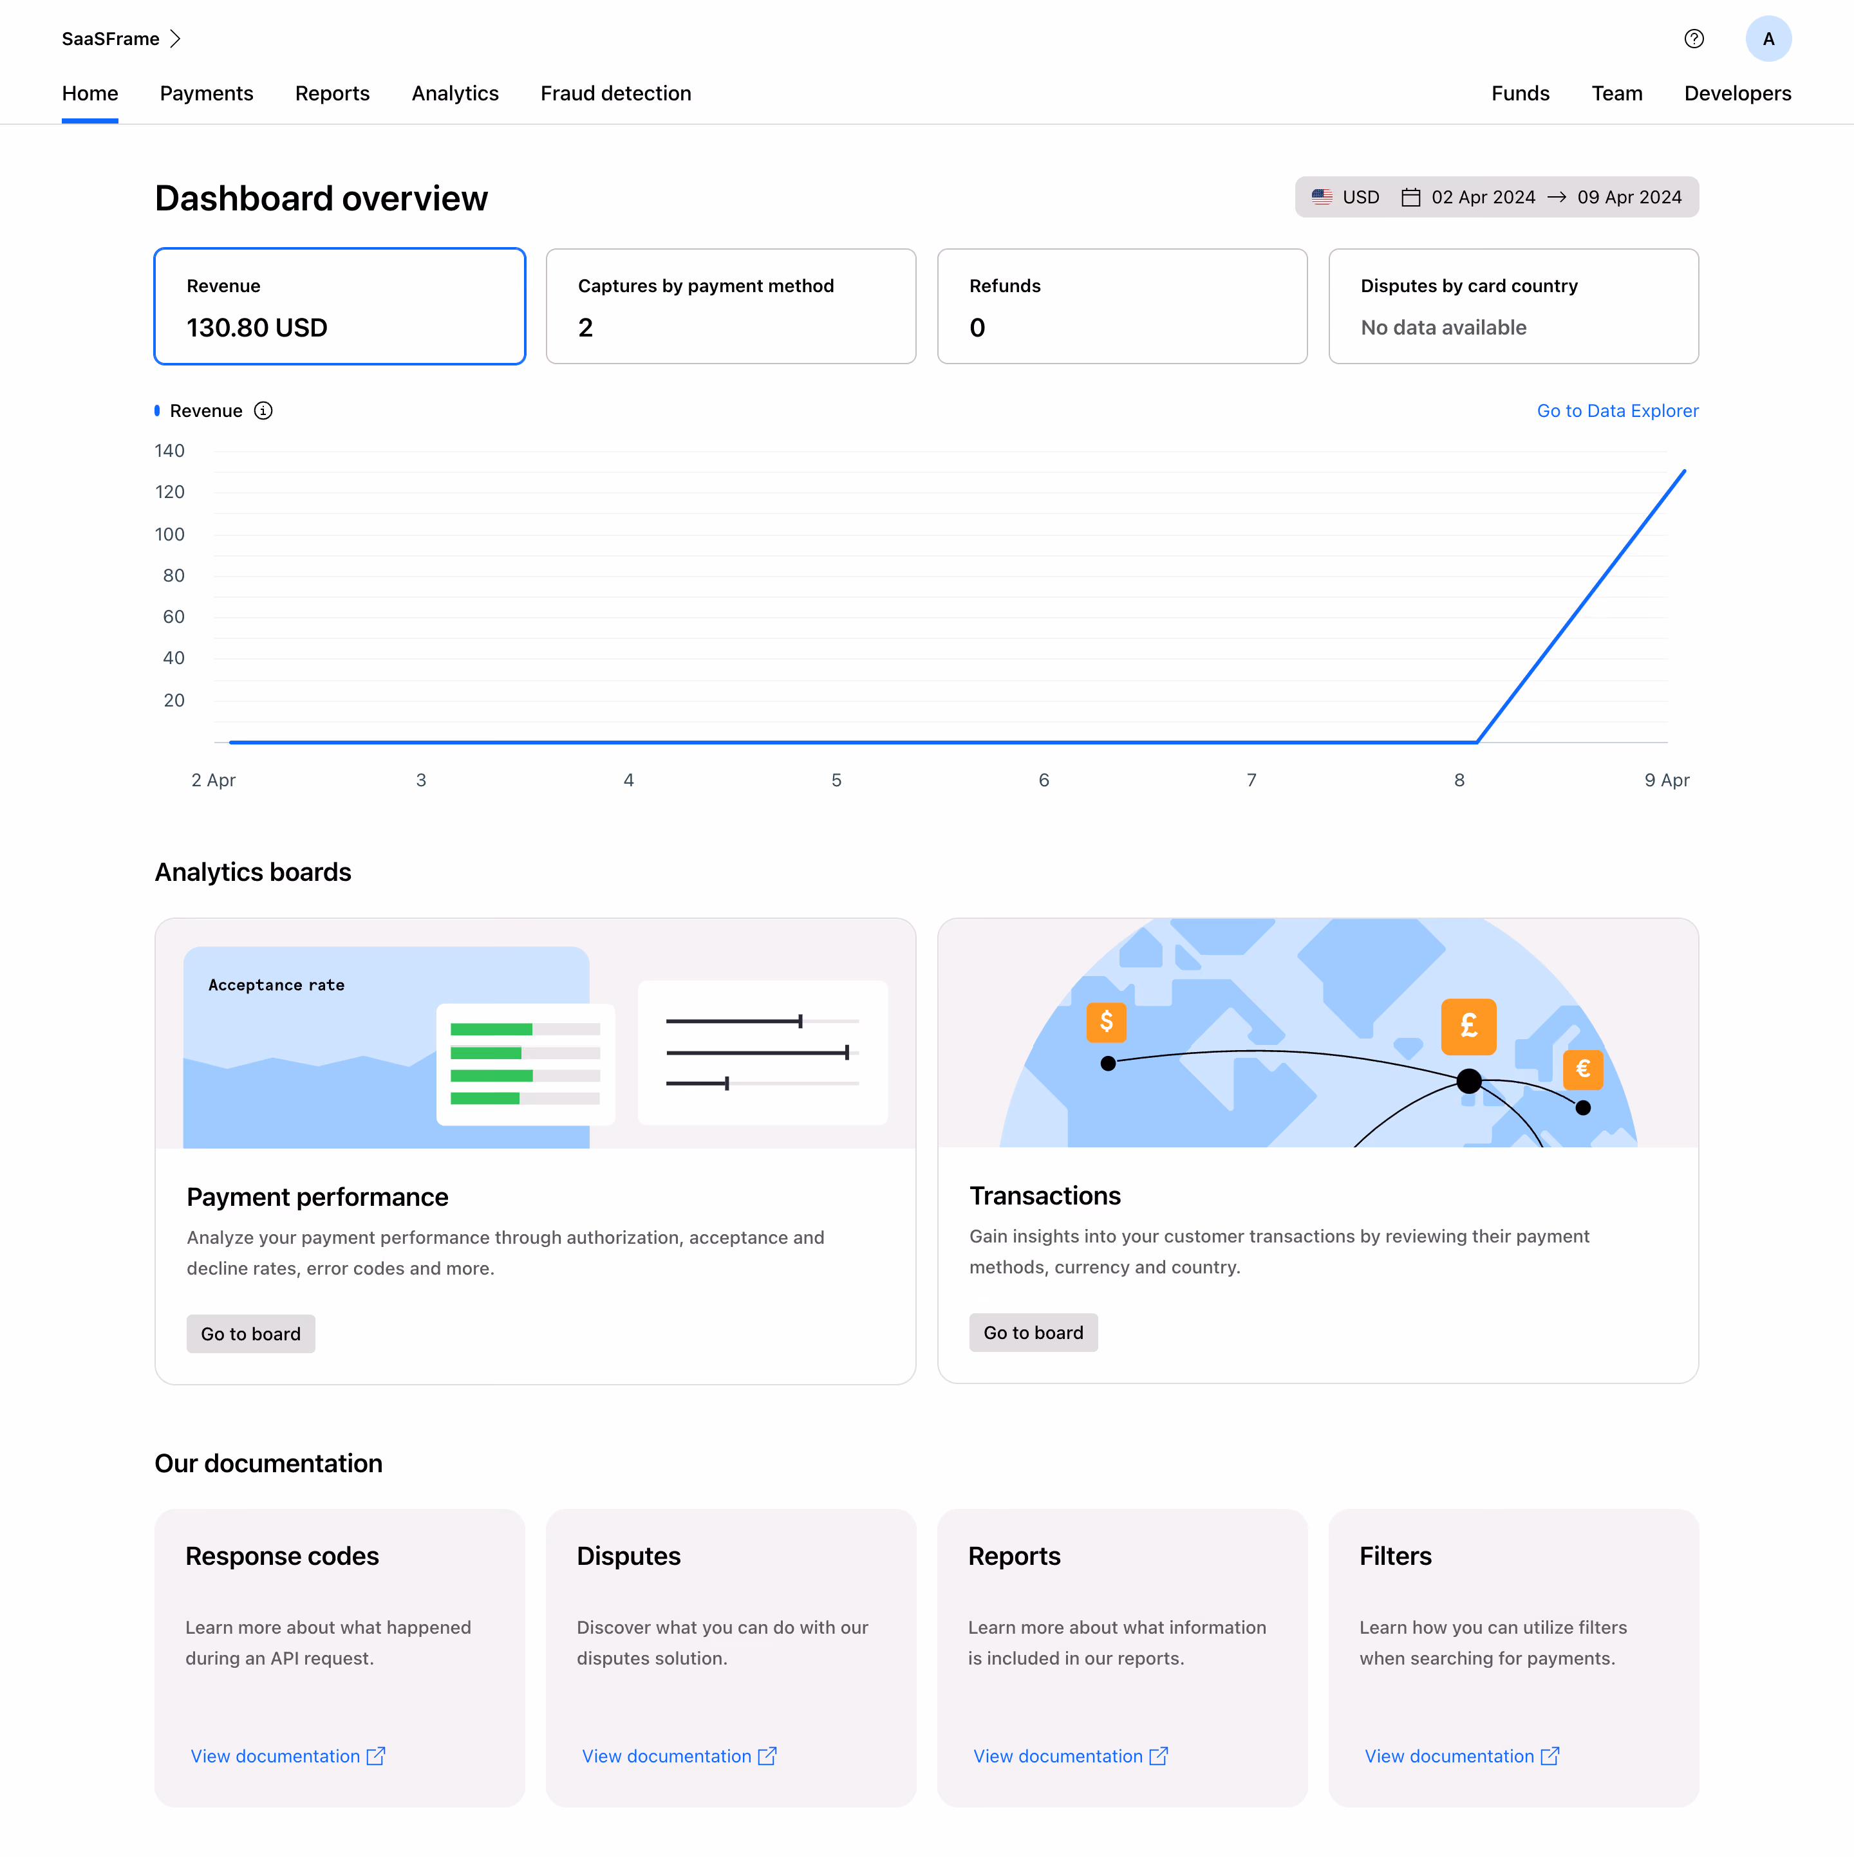Image resolution: width=1854 pixels, height=1857 pixels.
Task: Click Go to board for Transactions
Action: [x=1033, y=1332]
